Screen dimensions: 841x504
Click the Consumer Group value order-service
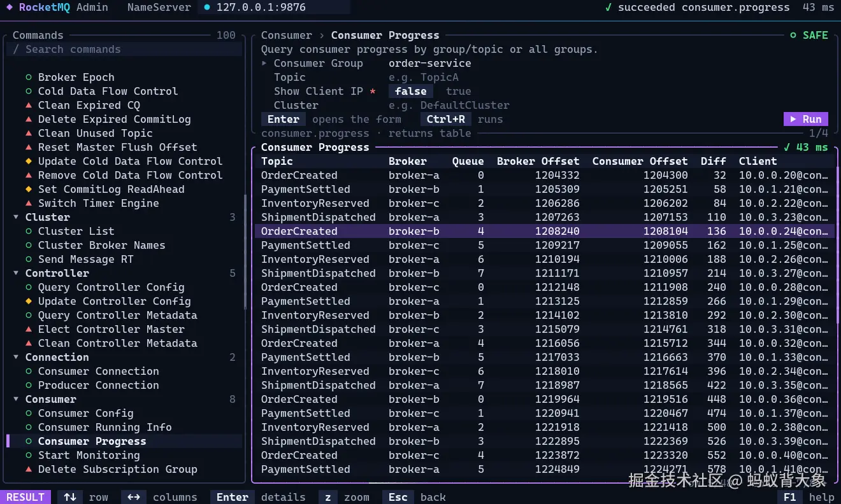point(430,64)
